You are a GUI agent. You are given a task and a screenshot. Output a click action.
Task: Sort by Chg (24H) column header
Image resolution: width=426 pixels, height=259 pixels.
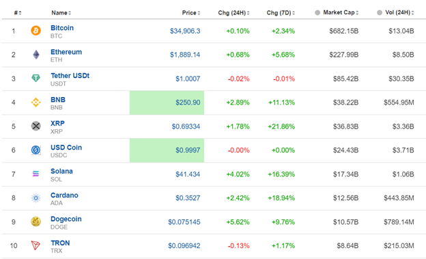pyautogui.click(x=233, y=13)
